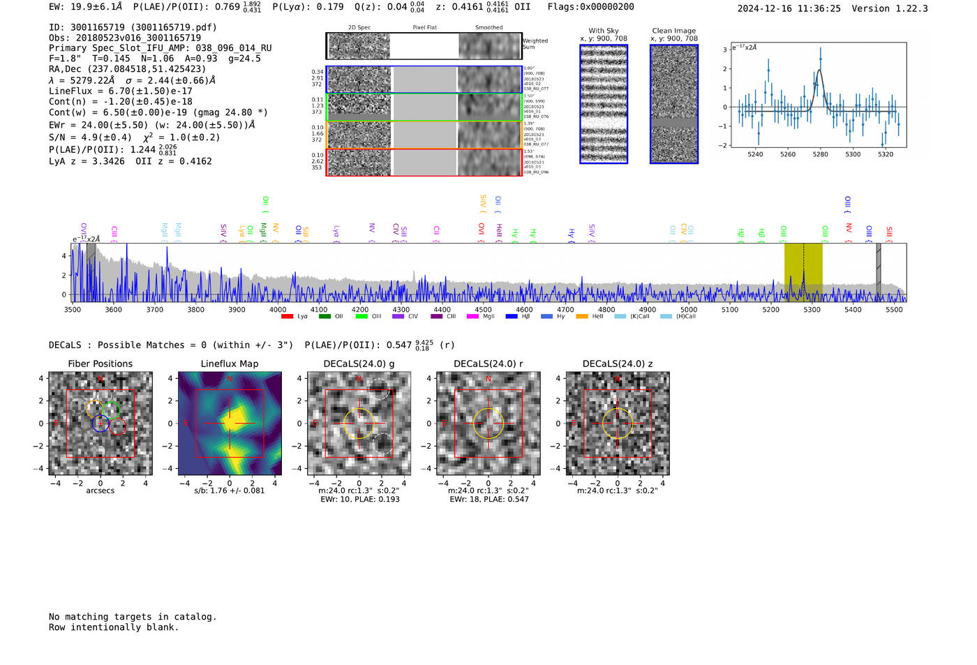
Task: Click the Lineflux Map image
Action: tap(230, 423)
